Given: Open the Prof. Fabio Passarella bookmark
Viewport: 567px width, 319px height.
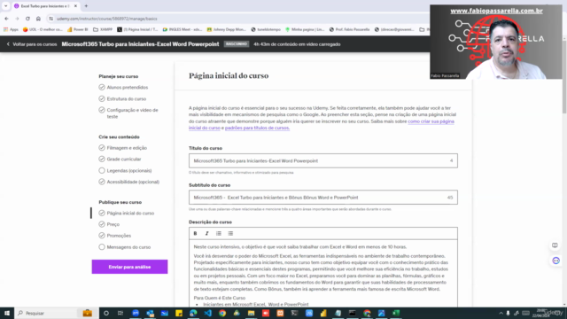Looking at the screenshot, I should pos(349,29).
